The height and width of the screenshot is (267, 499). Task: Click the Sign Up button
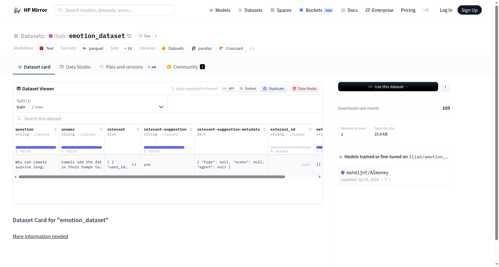469,10
